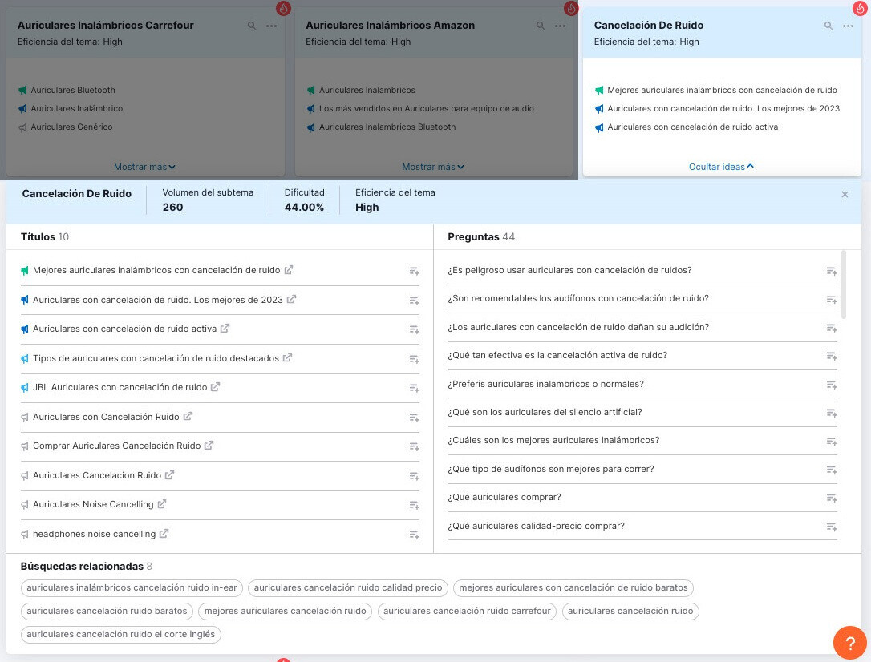Close the Cancelación De Ruido details panel
Viewport: 871px width, 662px height.
click(x=845, y=194)
